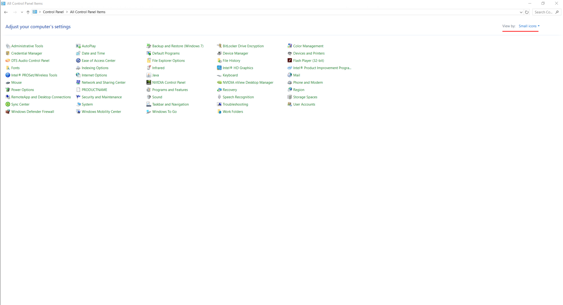Open Programs and Features
The width and height of the screenshot is (563, 305).
click(x=170, y=90)
